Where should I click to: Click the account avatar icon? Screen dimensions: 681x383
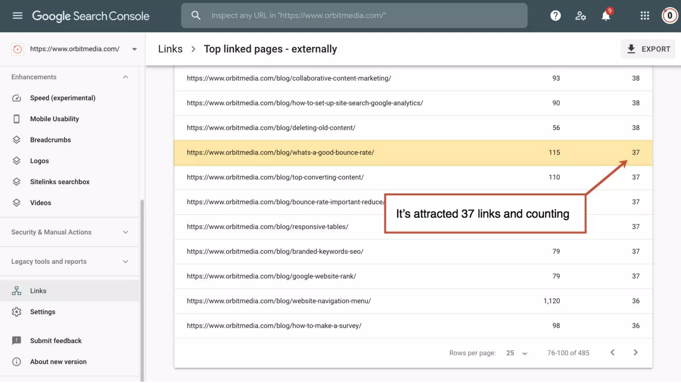(669, 16)
